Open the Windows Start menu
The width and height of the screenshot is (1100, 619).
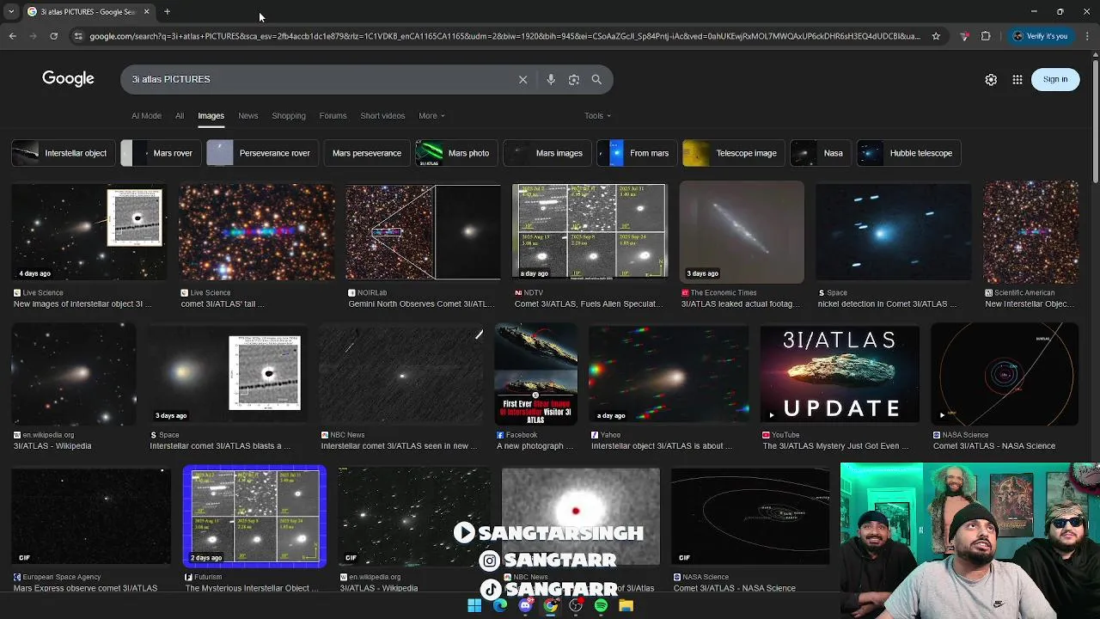click(x=474, y=605)
